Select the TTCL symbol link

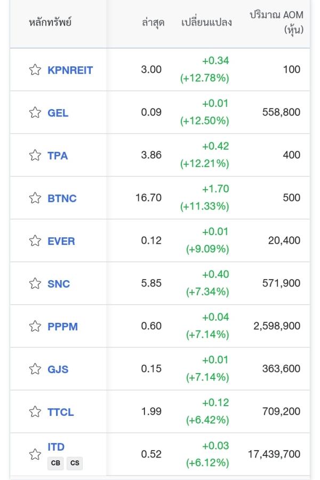[x=60, y=412]
